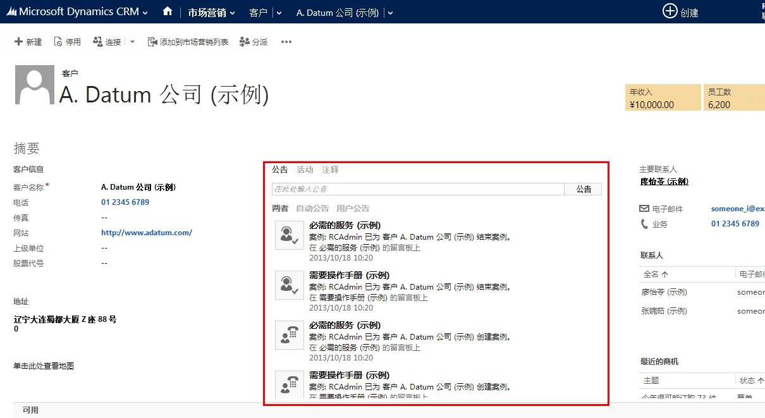
Task: Click the 新建 command button
Action: pos(28,42)
